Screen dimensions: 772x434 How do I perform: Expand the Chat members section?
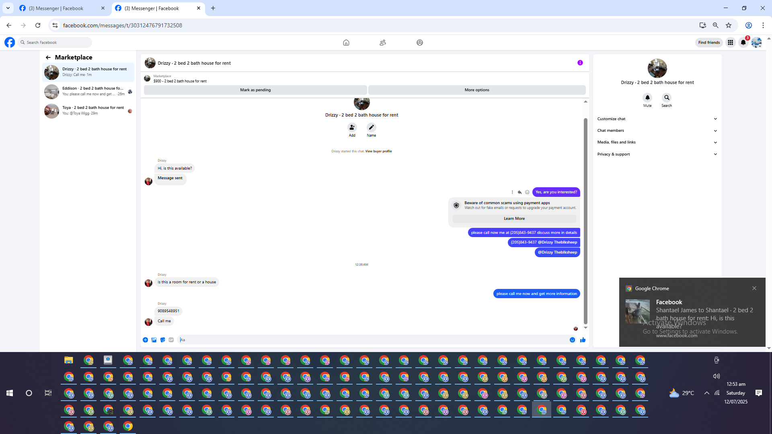(657, 131)
